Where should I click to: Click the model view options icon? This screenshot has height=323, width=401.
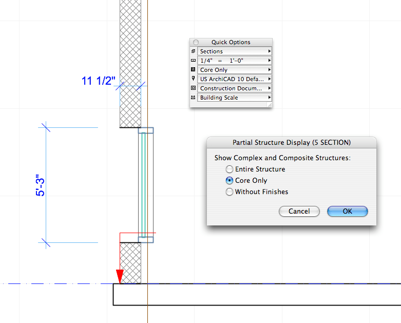(x=194, y=88)
